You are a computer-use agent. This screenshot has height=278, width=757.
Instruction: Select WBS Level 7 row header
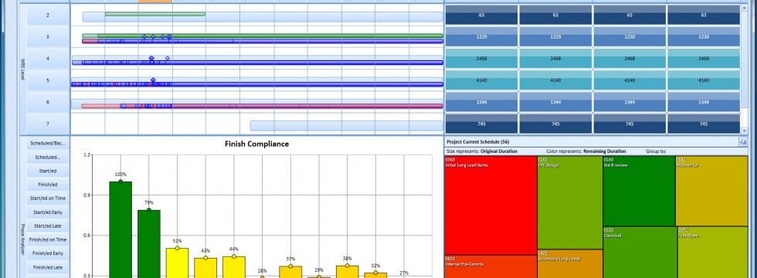48,124
